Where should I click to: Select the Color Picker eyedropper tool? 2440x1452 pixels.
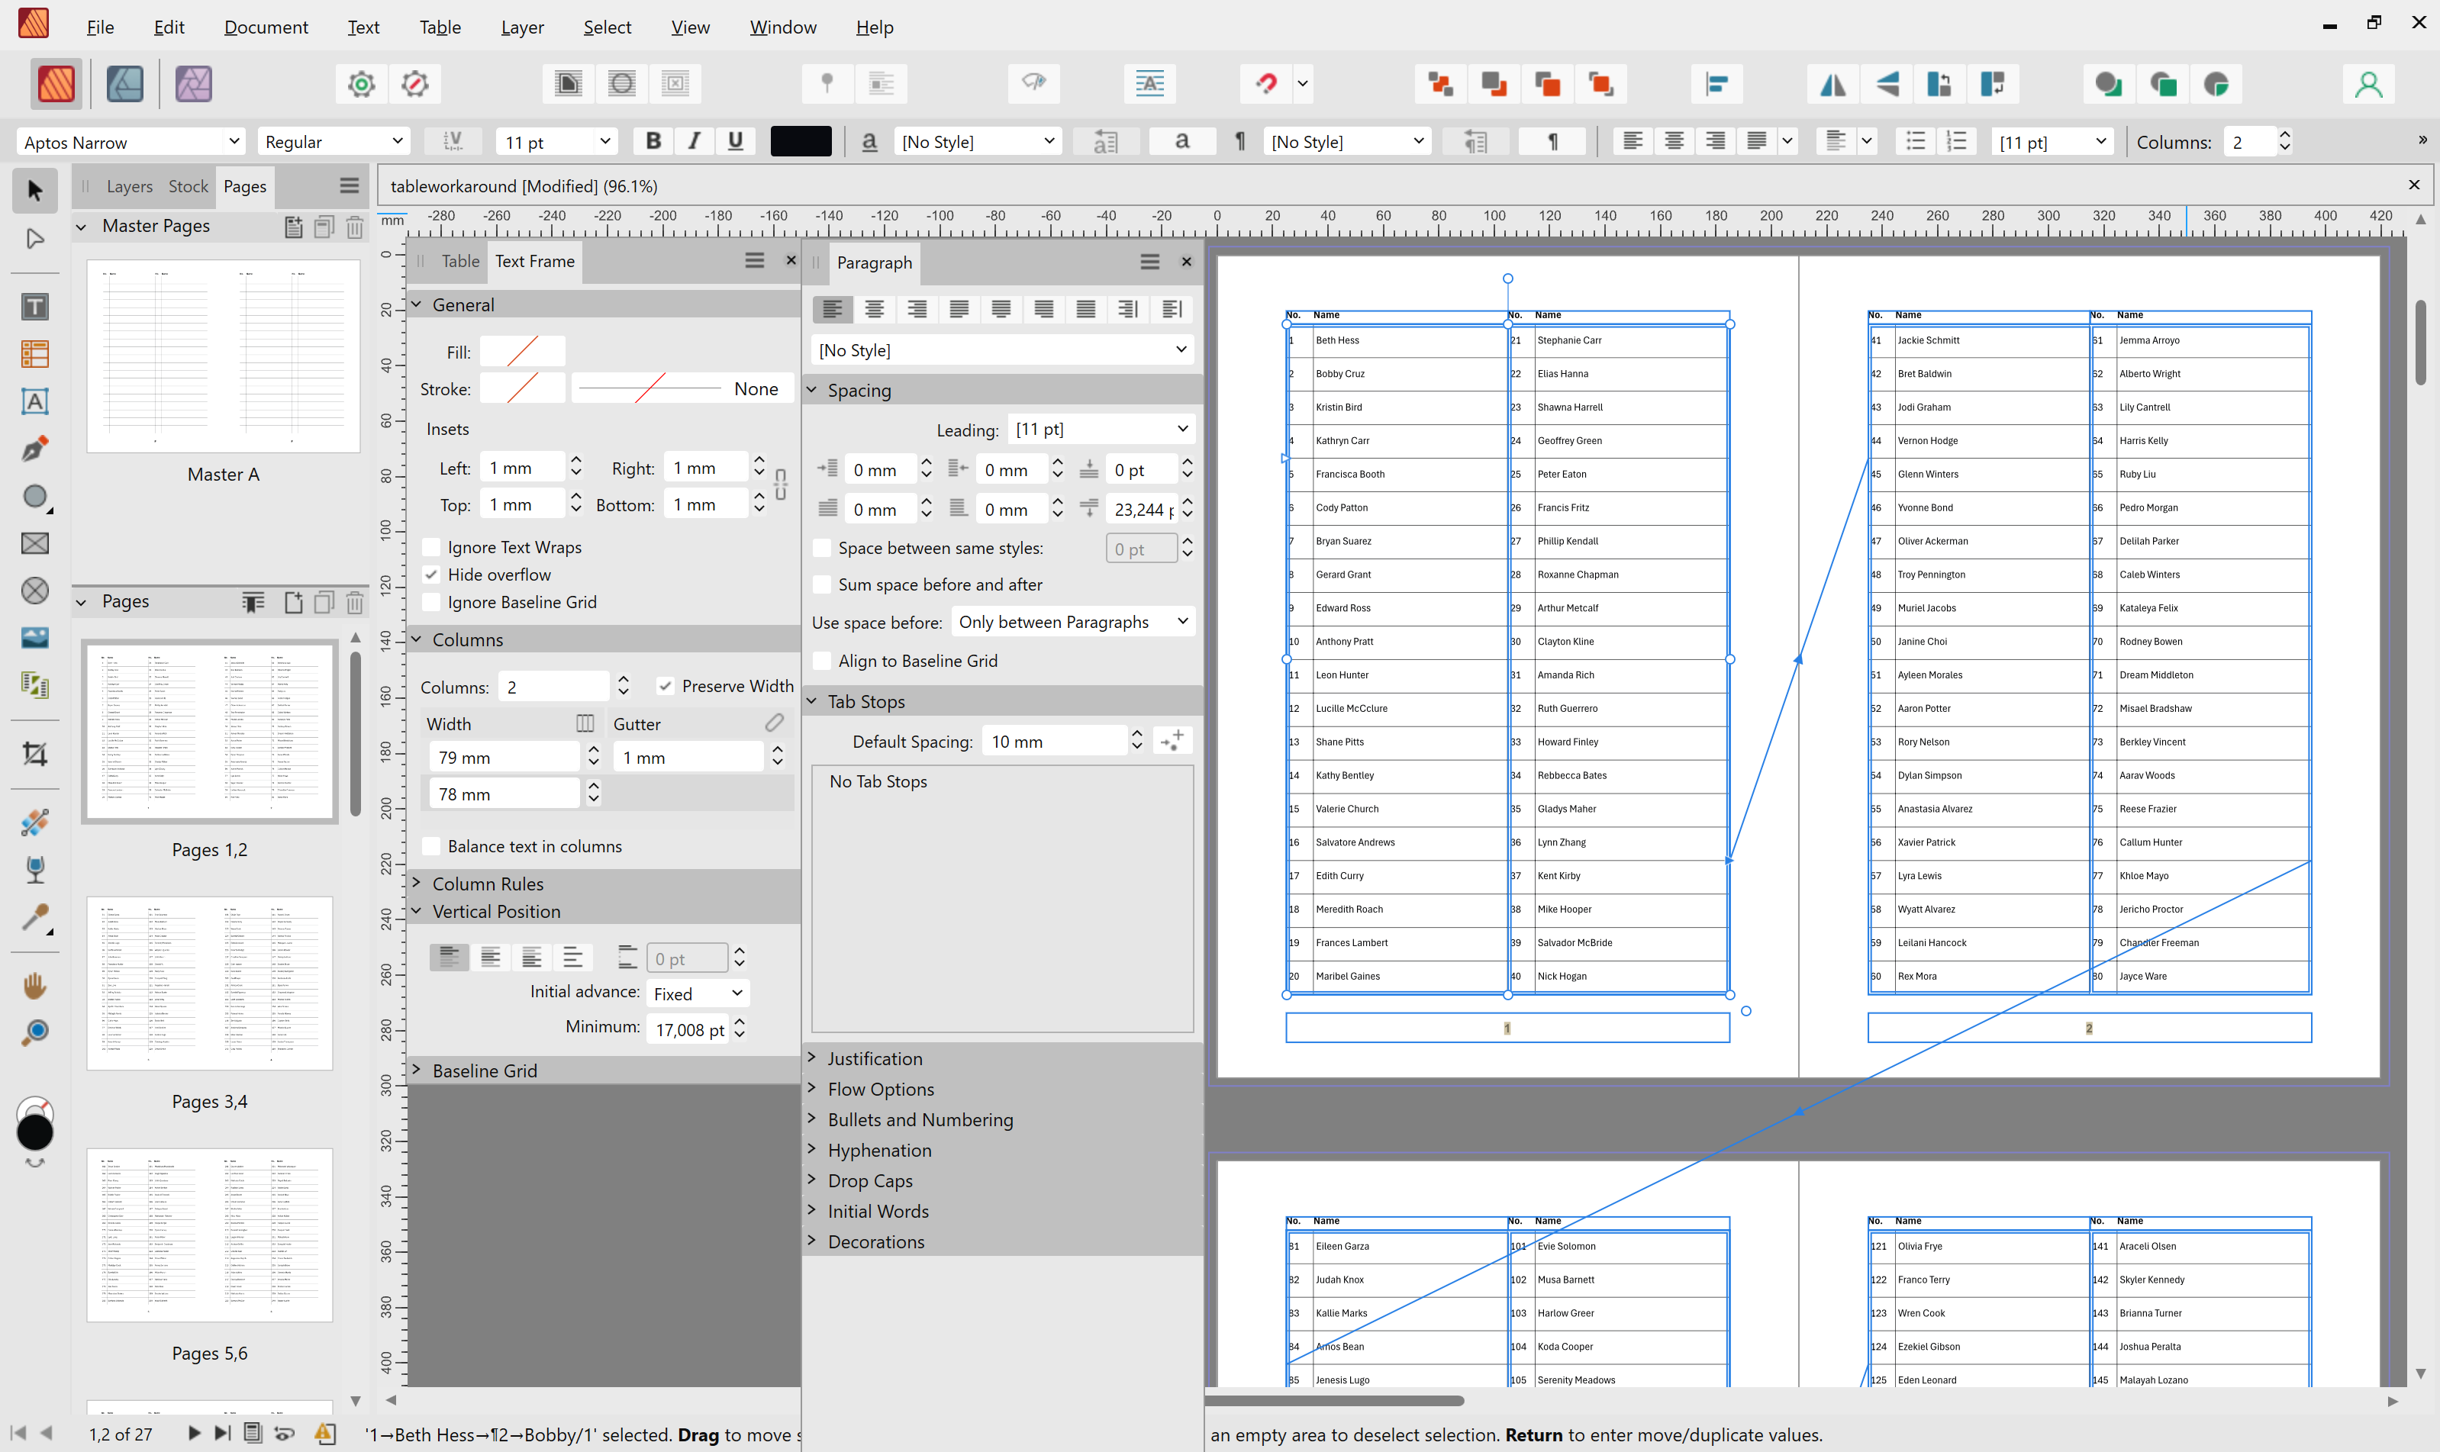pos(35,918)
